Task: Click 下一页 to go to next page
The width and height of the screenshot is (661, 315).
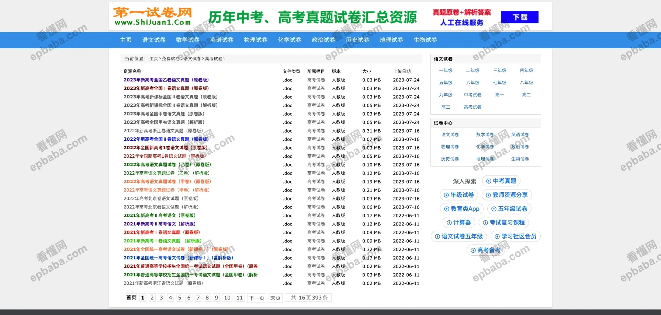Action: click(257, 298)
